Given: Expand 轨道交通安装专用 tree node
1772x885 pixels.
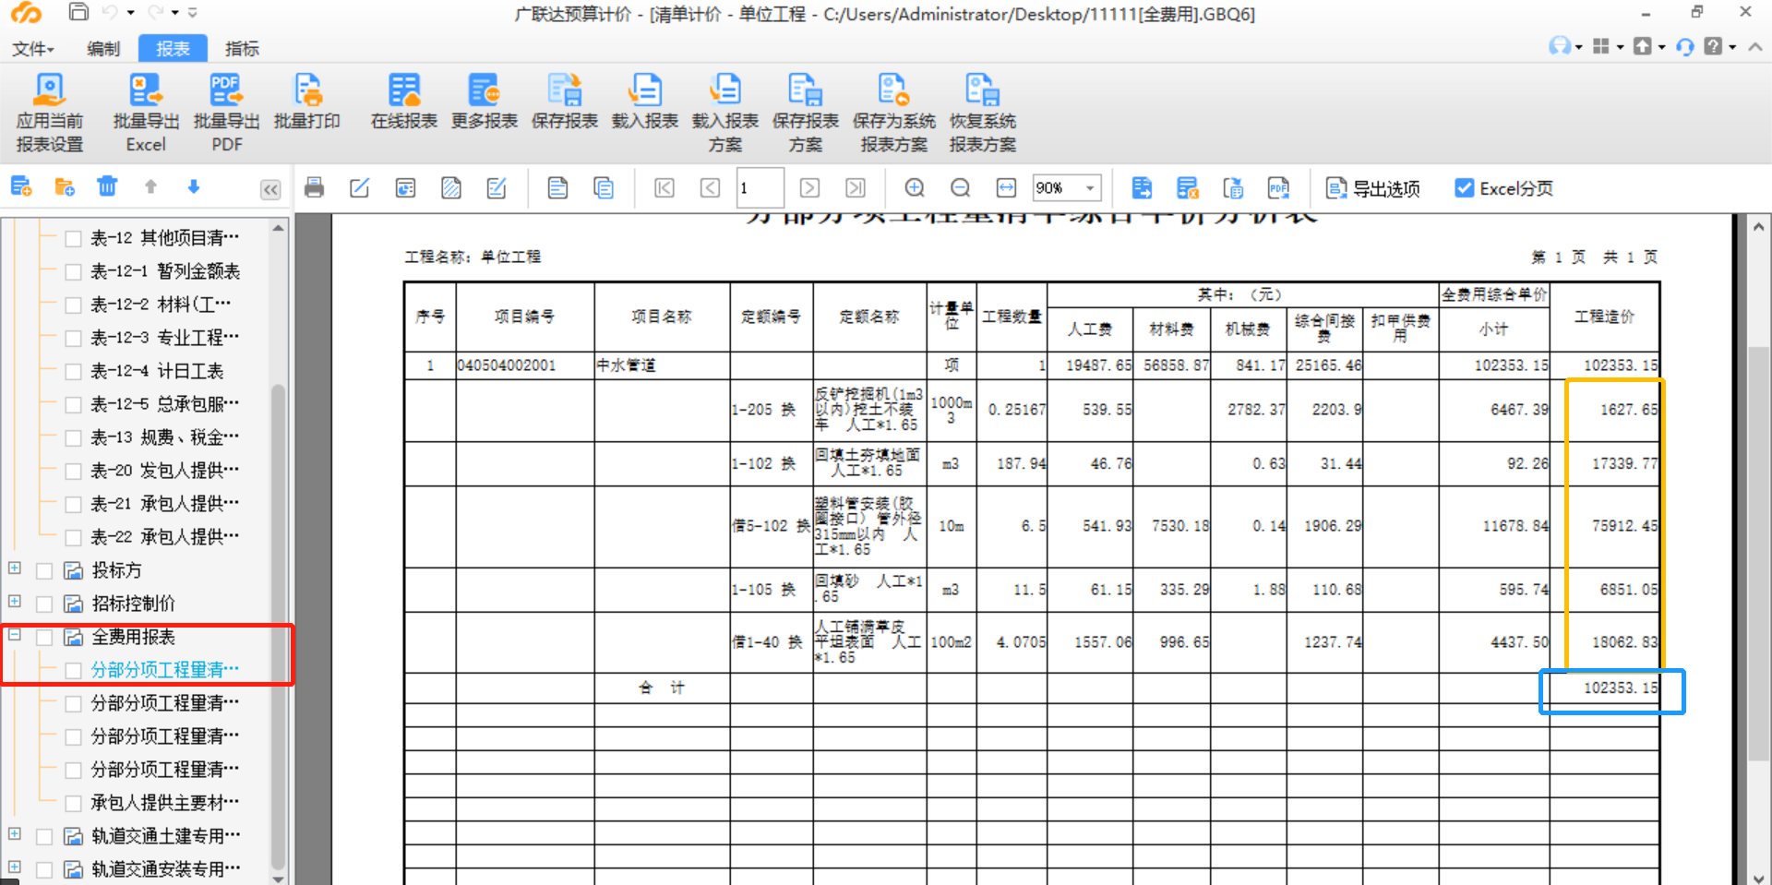Looking at the screenshot, I should pos(15,867).
